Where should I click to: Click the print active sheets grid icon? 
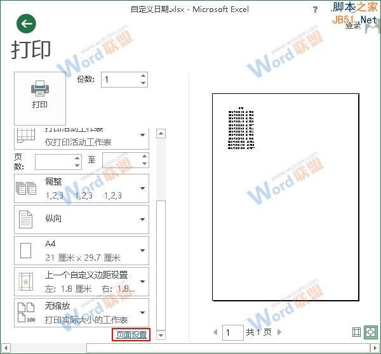pyautogui.click(x=26, y=136)
